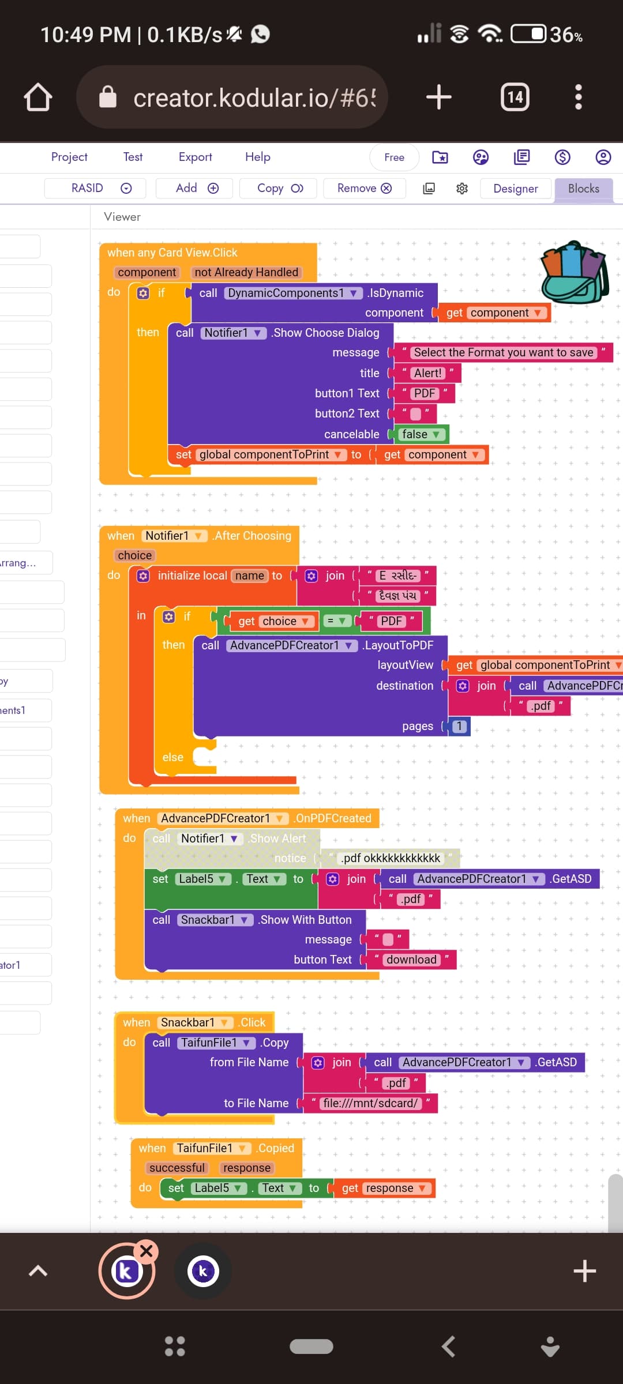Open the starred projects folder icon
This screenshot has width=623, height=1384.
[440, 157]
